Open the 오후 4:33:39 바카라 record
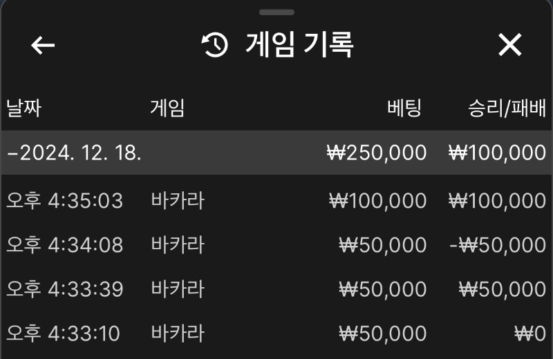This screenshot has height=359, width=553. (276, 289)
